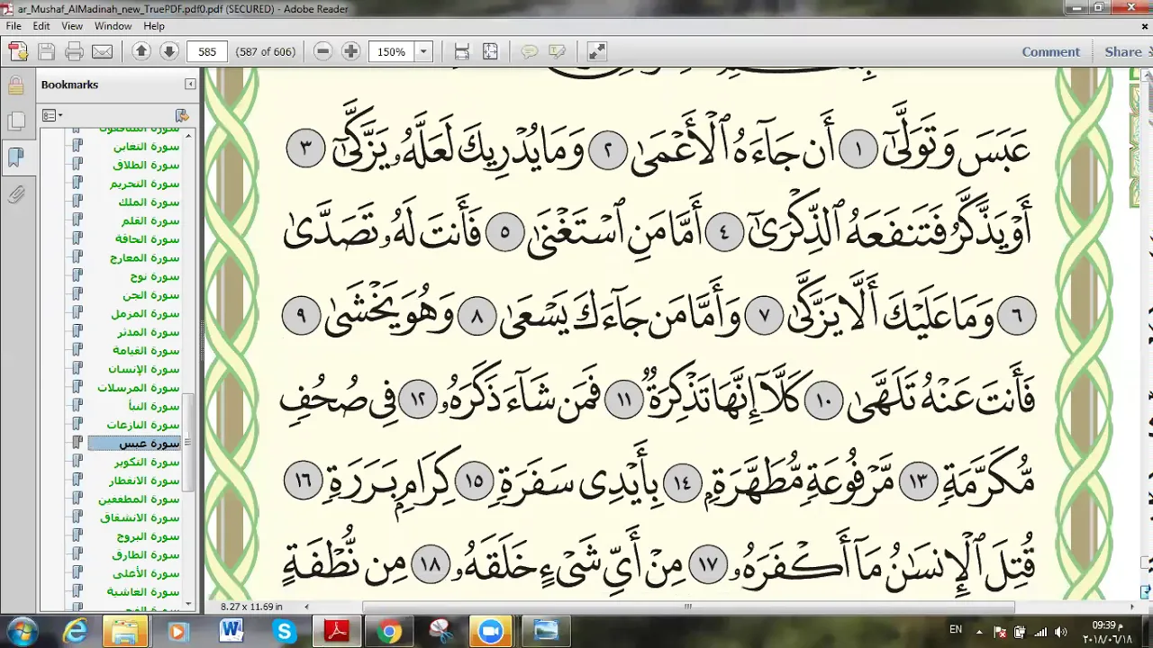Select bookmark سورة القيامة
Image resolution: width=1153 pixels, height=648 pixels.
(x=147, y=351)
